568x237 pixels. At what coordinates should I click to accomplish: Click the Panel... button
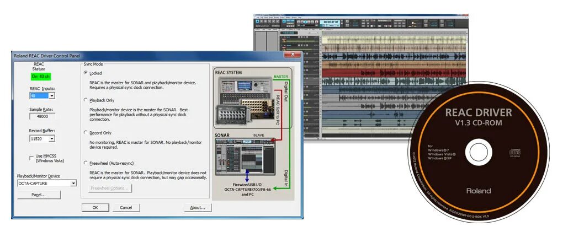pyautogui.click(x=39, y=195)
